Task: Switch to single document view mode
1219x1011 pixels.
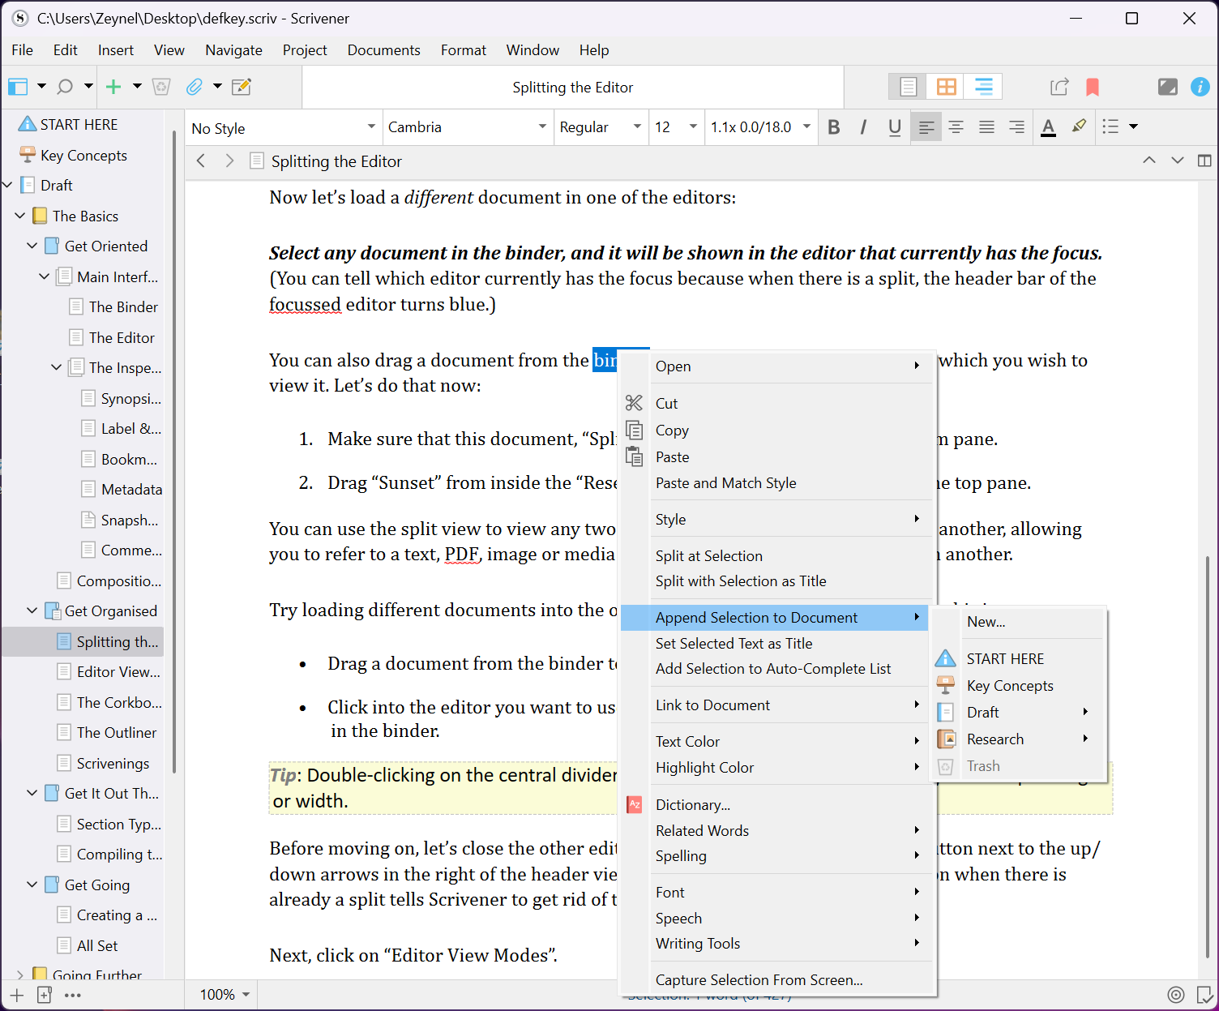Action: 909,87
